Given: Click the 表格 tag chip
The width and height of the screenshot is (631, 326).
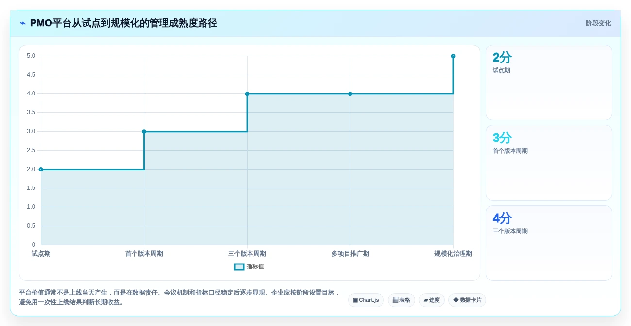Looking at the screenshot, I should tap(401, 300).
